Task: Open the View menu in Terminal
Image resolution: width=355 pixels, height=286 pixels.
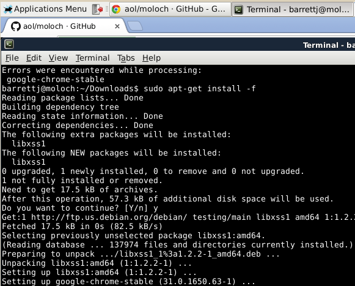Action: 58,58
